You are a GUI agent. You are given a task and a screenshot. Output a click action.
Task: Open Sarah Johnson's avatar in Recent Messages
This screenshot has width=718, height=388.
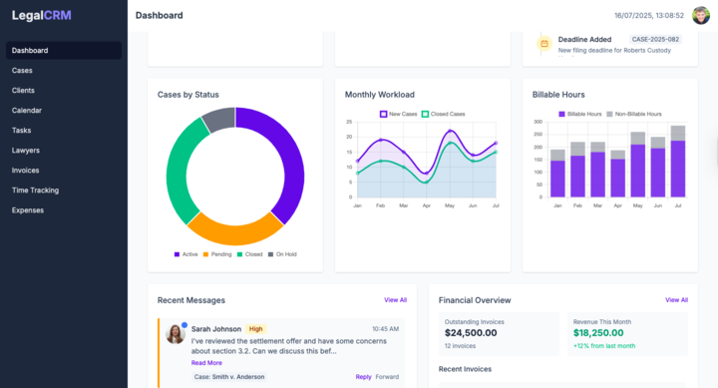tap(176, 334)
